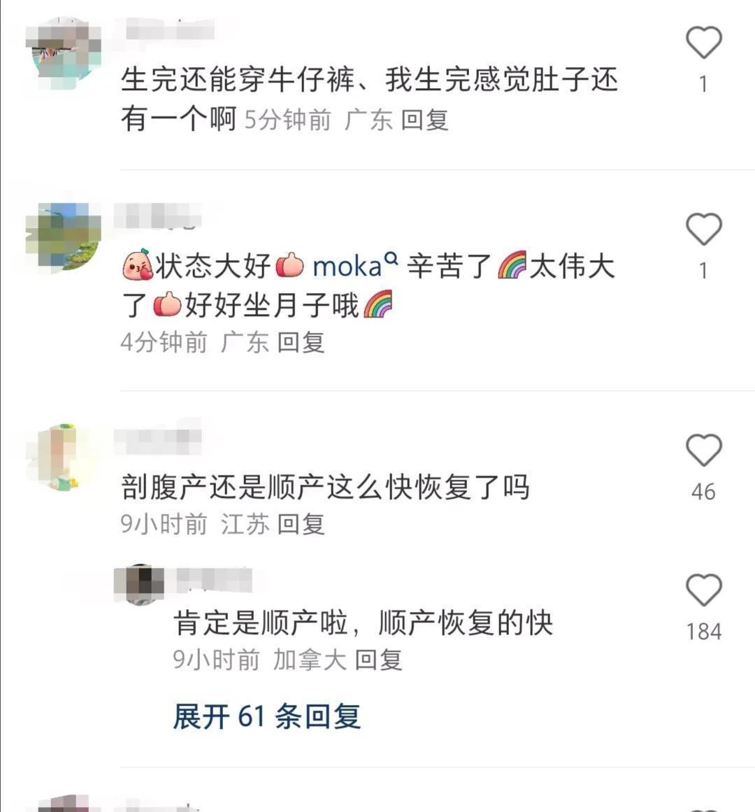Open the Jiangsu commenter's avatar

click(63, 457)
